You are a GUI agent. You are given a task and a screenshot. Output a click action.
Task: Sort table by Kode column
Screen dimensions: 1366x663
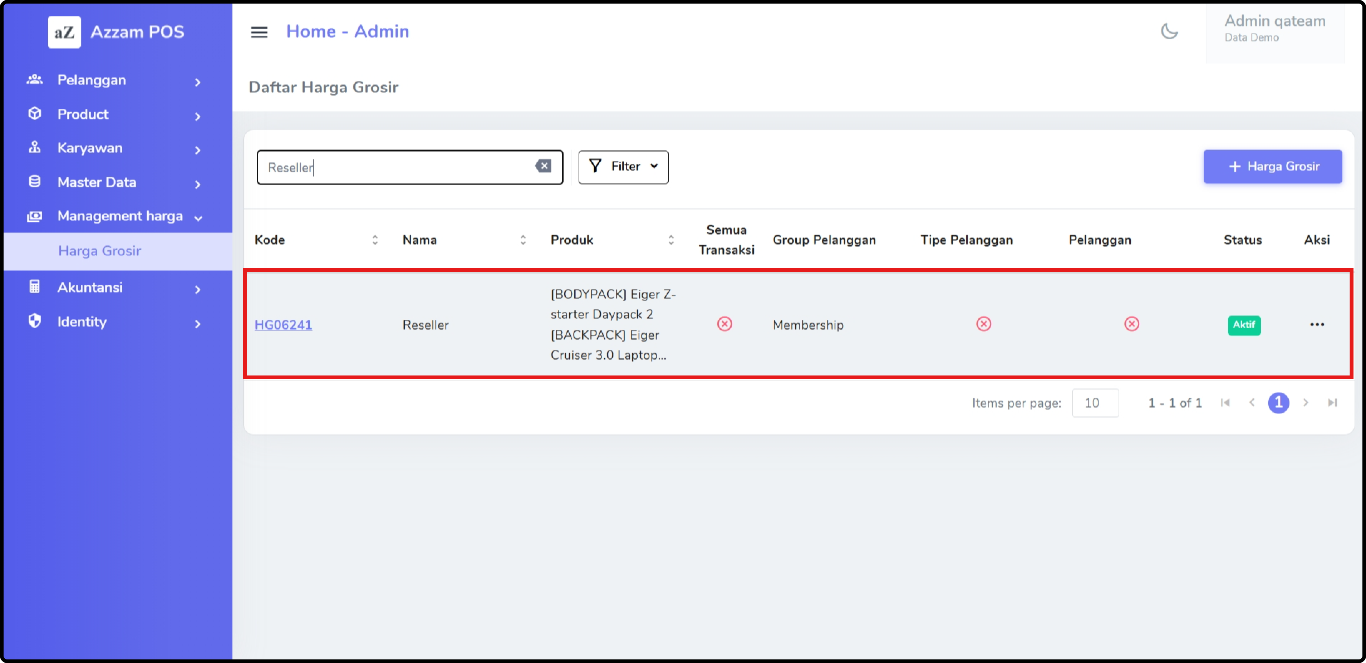coord(374,240)
